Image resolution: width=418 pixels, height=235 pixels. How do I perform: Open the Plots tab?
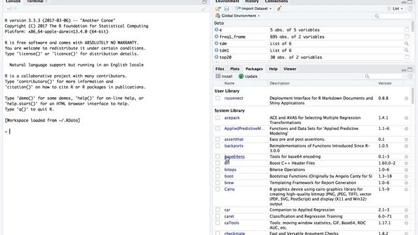pos(234,69)
